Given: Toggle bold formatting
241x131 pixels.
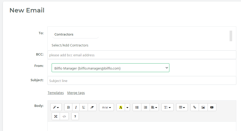Looking at the screenshot, I should [68, 107].
